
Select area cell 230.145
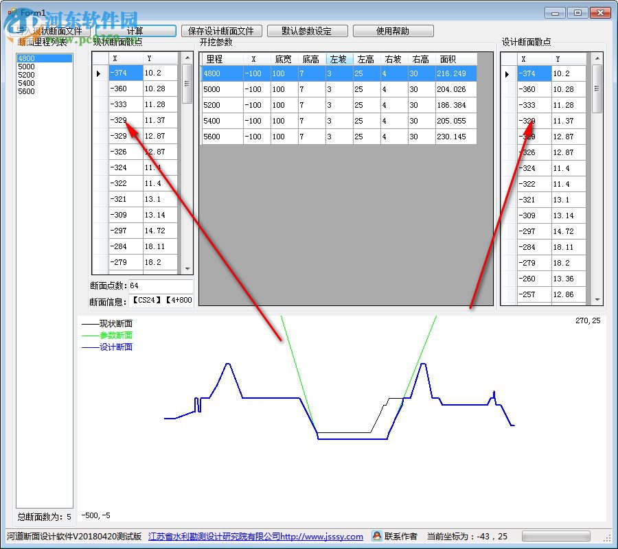tap(456, 137)
